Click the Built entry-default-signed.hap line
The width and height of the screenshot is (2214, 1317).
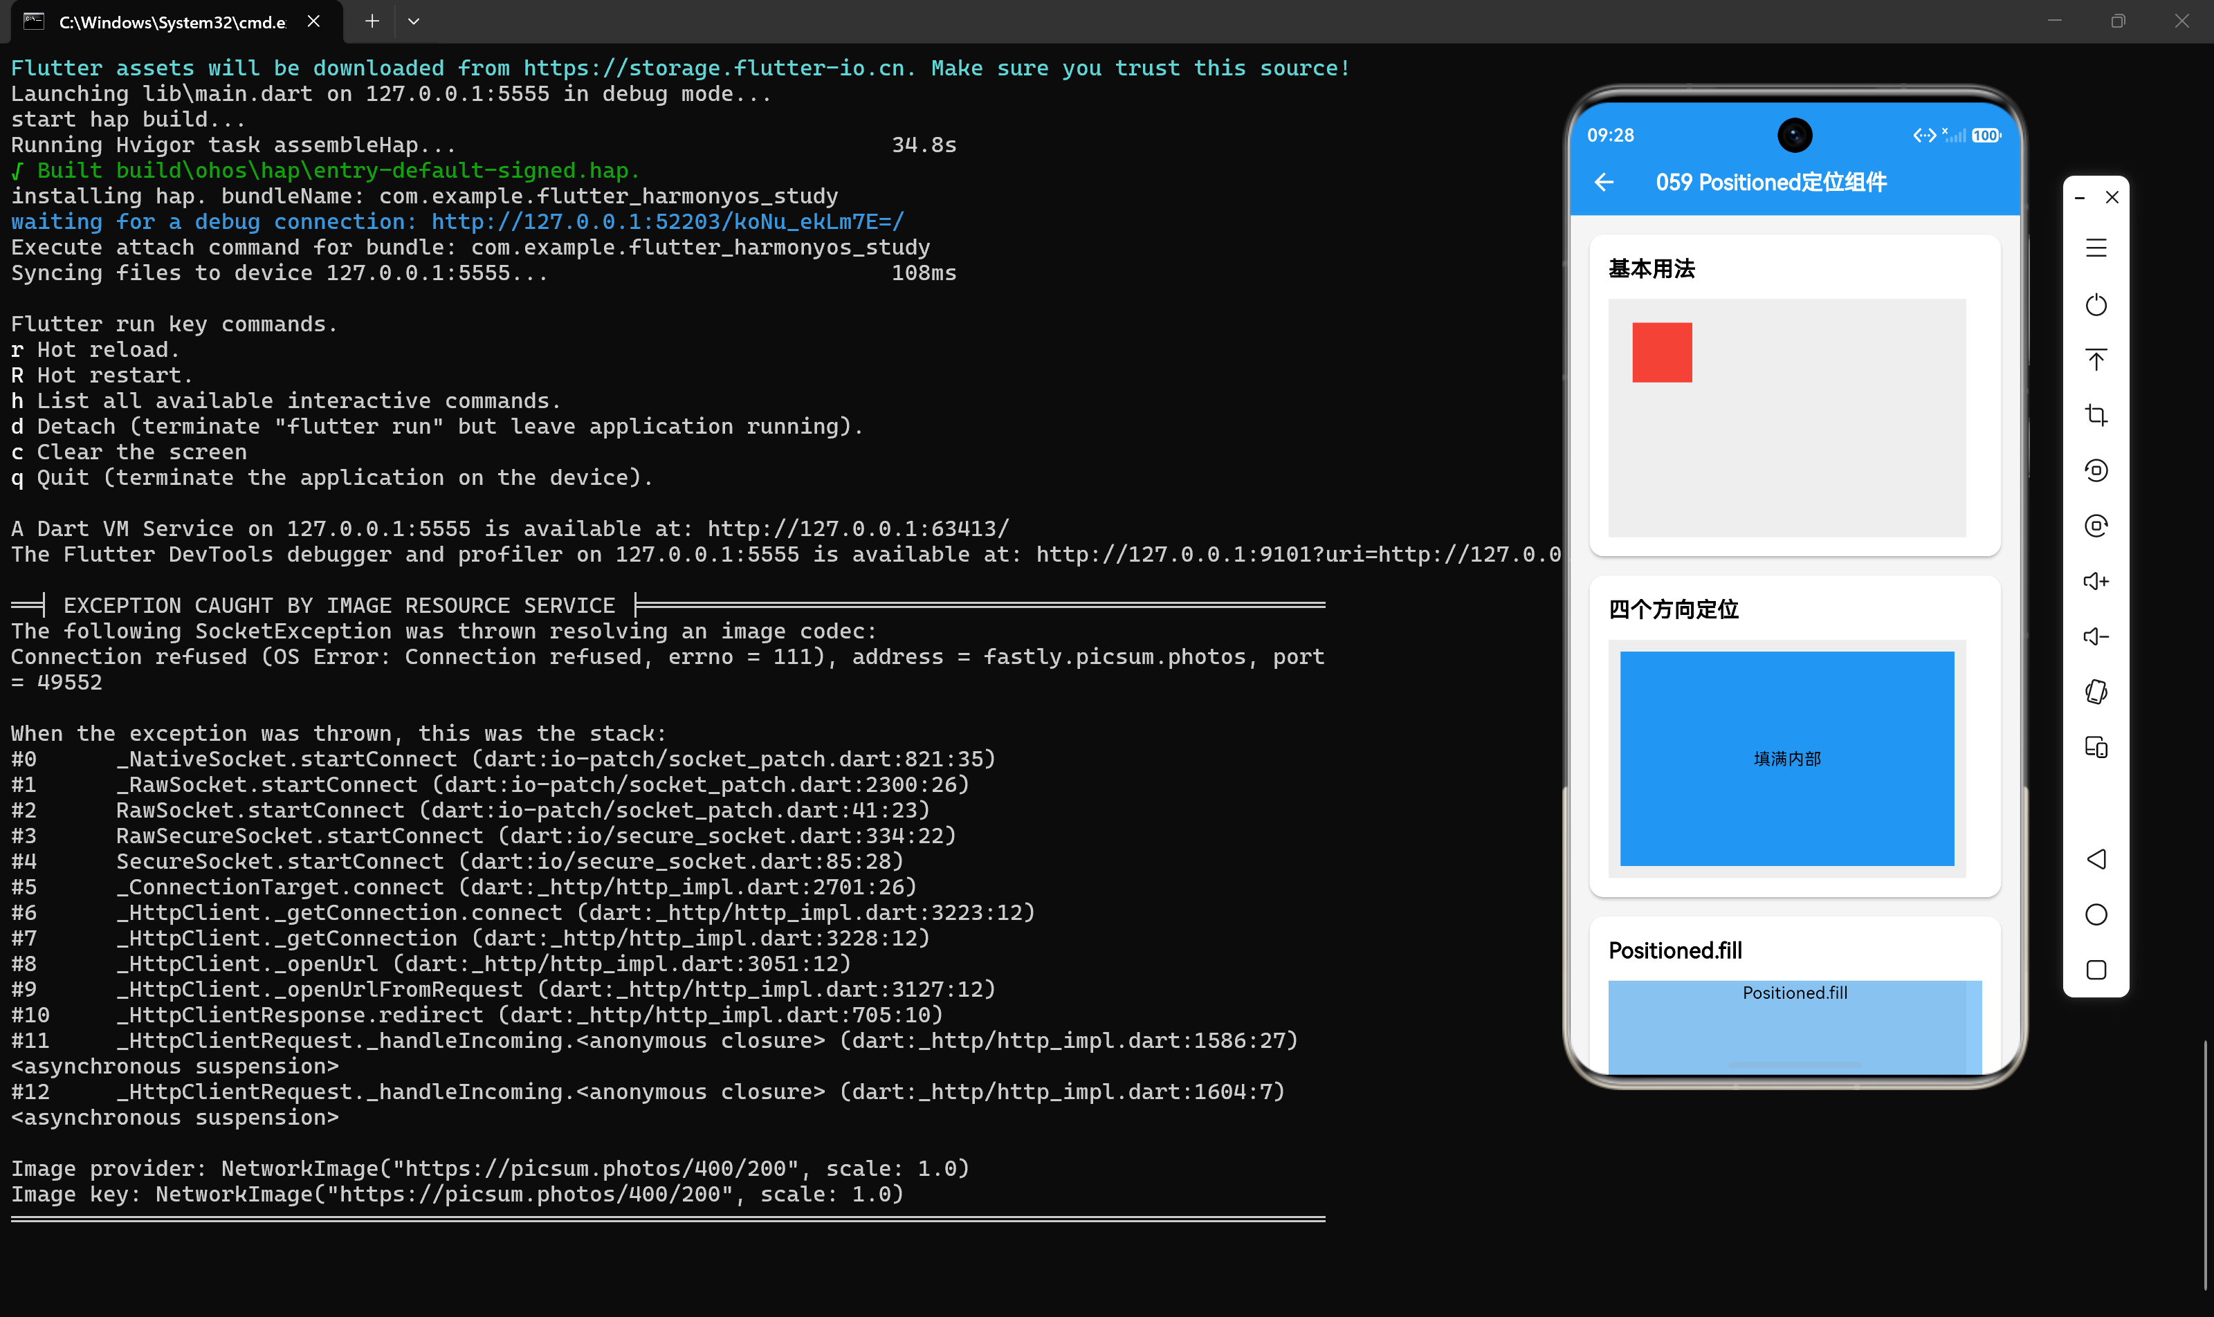click(x=326, y=170)
